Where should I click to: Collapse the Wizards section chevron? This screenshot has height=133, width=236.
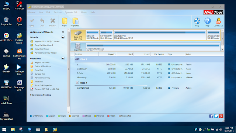tap(63, 37)
